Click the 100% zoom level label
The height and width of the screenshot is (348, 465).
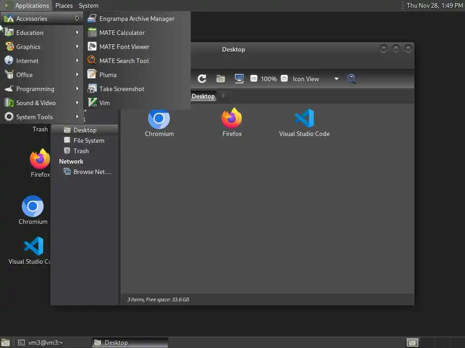click(269, 79)
